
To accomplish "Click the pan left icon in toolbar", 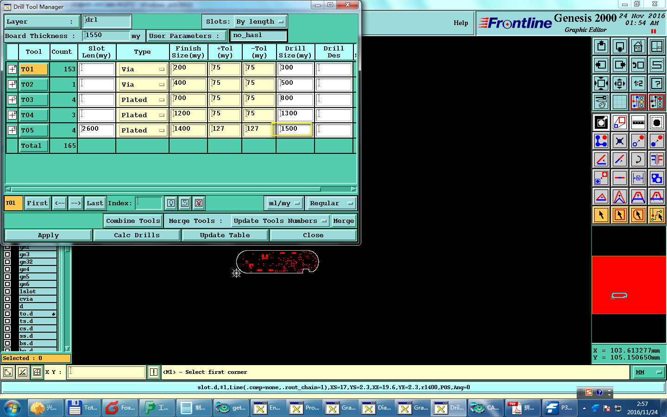I will tap(601, 65).
